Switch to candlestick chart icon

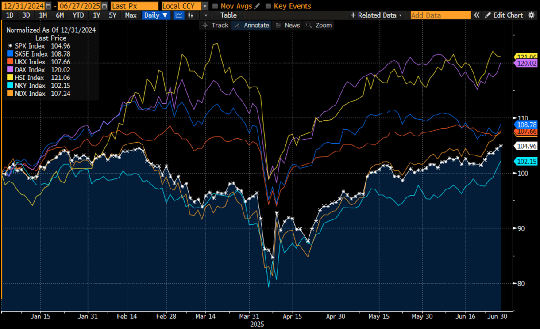click(191, 15)
